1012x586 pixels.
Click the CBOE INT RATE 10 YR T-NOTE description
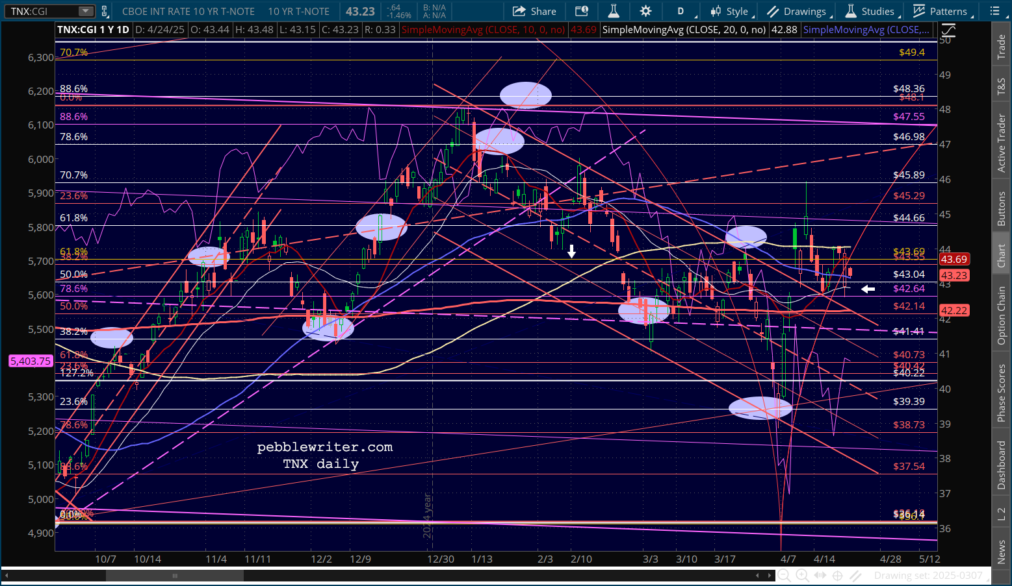click(188, 11)
